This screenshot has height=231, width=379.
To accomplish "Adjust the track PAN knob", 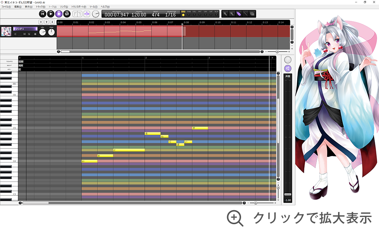I will click(x=52, y=32).
